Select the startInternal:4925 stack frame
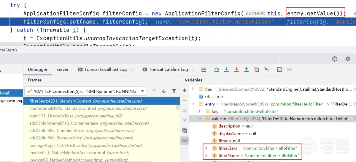Viewport: 356px width, 162px height. [85, 108]
